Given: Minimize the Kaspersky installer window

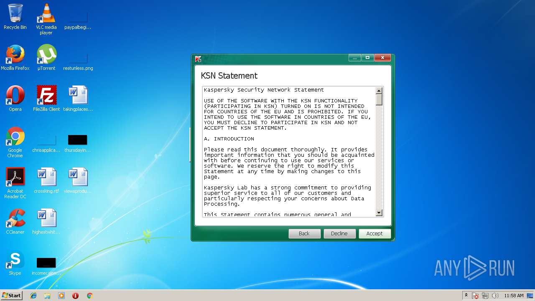Looking at the screenshot, I should tap(354, 58).
